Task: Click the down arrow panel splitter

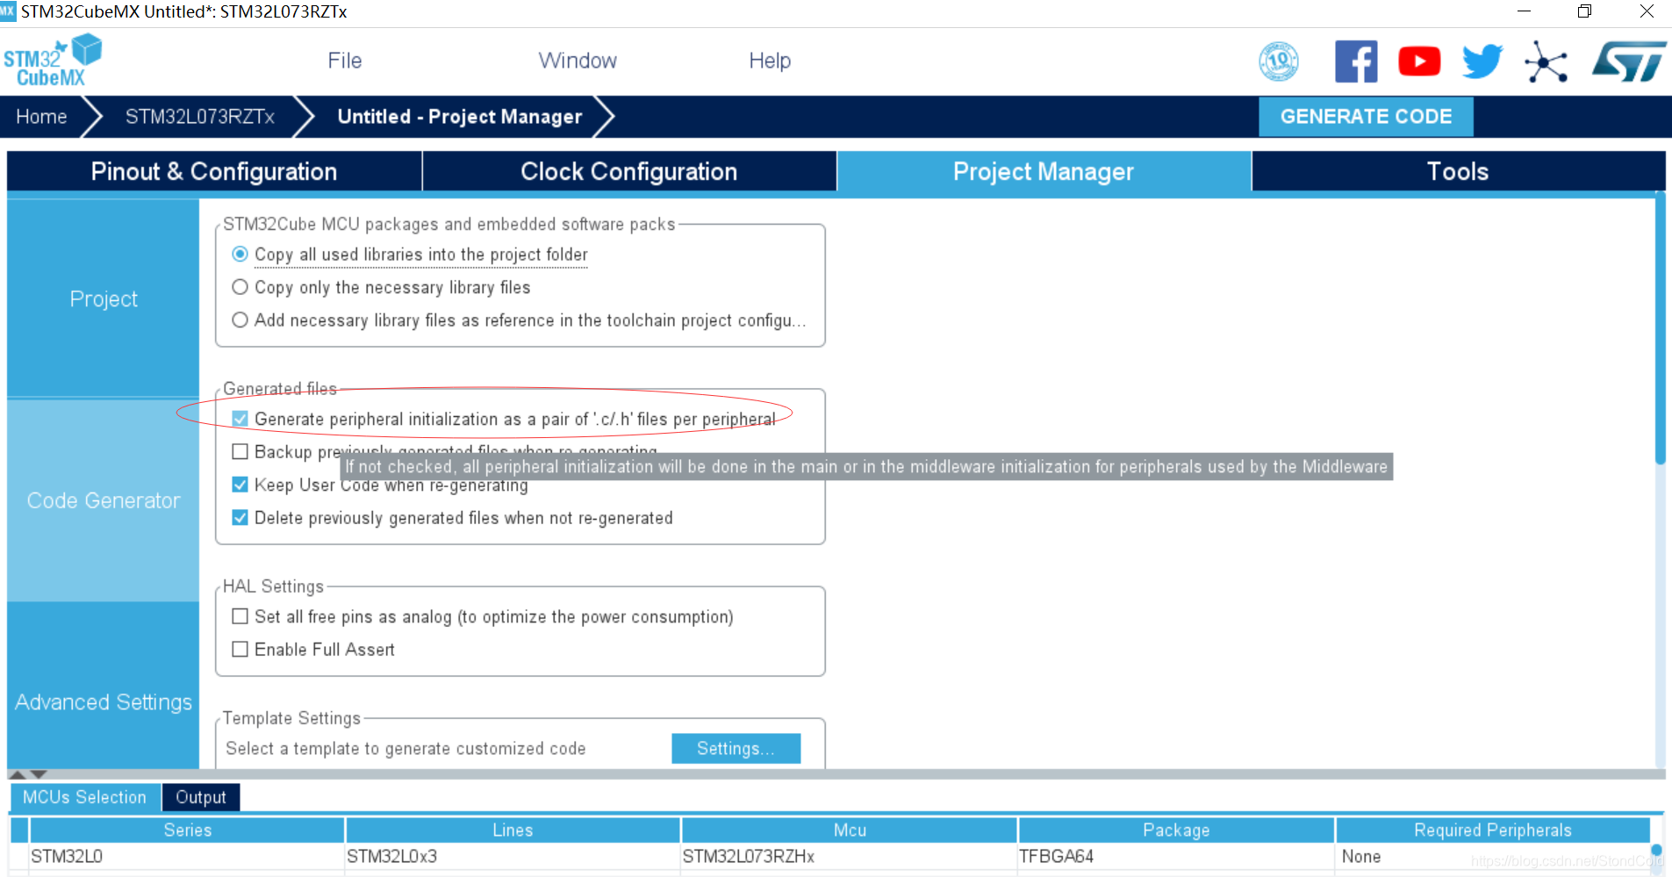Action: tap(38, 774)
